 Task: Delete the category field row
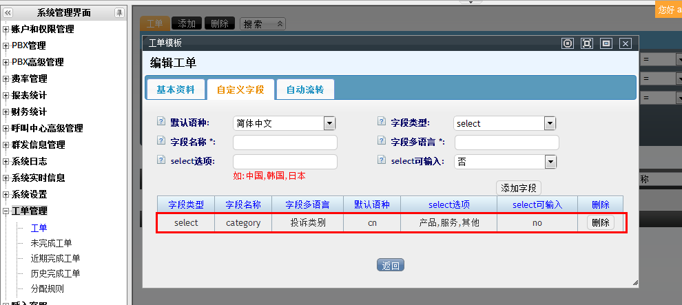[x=600, y=223]
